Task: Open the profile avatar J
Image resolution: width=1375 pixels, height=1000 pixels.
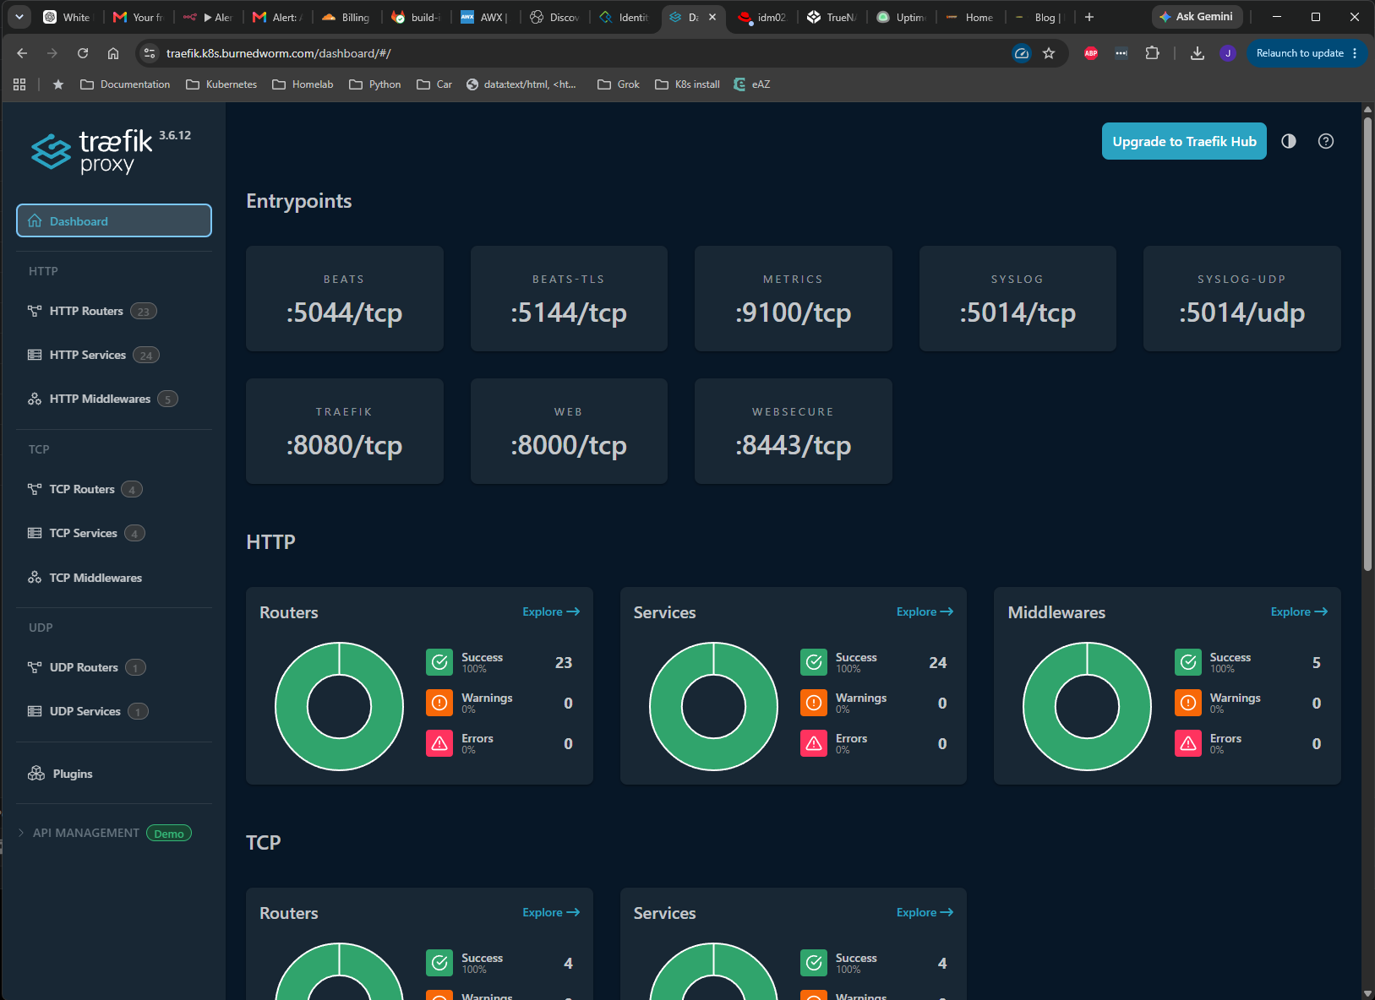Action: (1228, 53)
